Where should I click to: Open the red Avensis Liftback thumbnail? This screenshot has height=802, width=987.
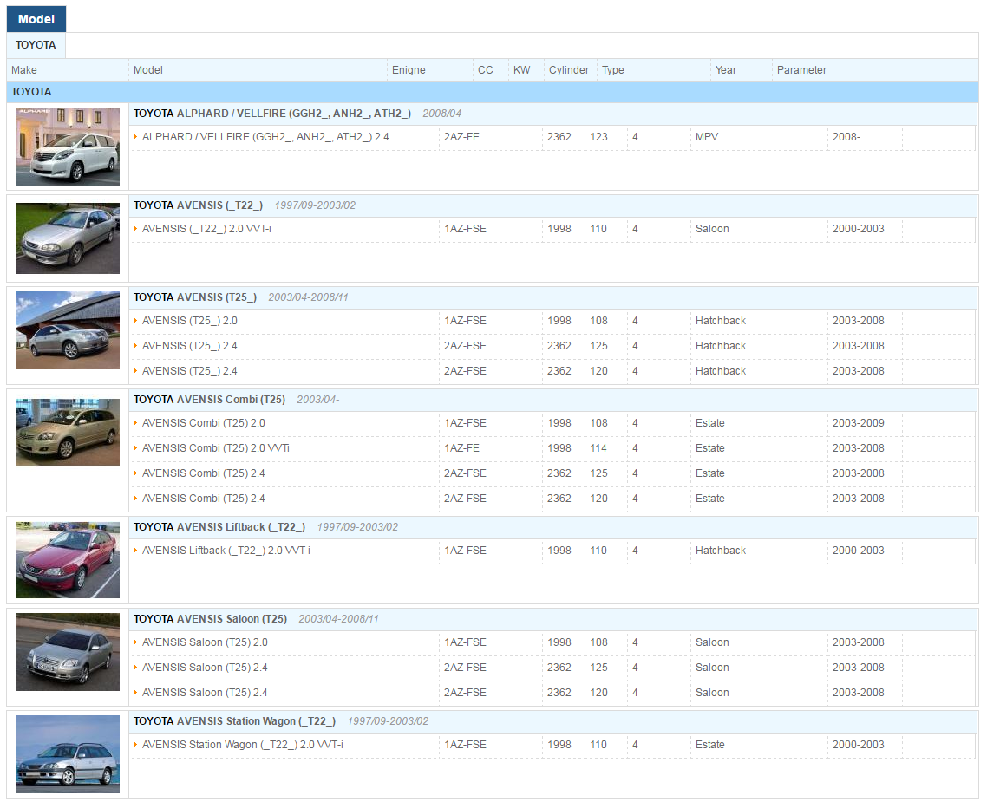point(68,559)
